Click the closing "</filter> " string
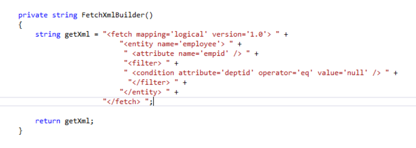This screenshot has width=416, height=148. pyautogui.click(x=153, y=83)
